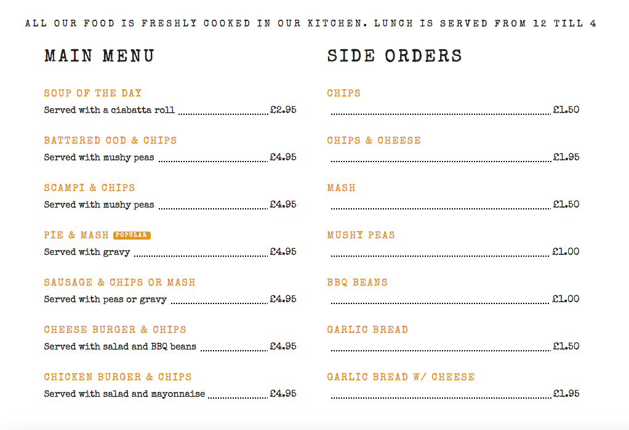629x430 pixels.
Task: Click the Pie & Mash item title
Action: point(76,235)
